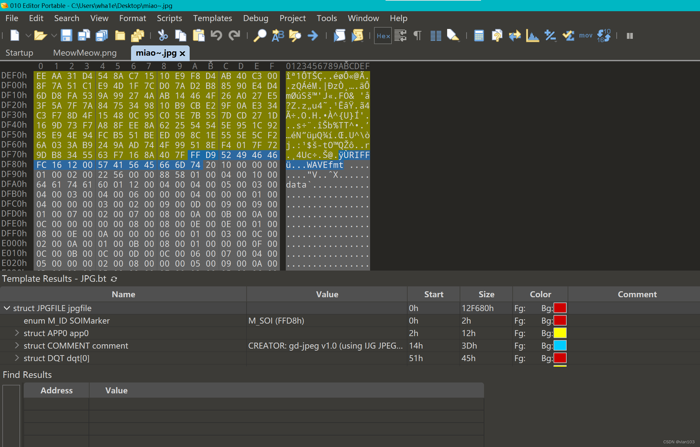Undo the last action
Screen dimensions: 700x447
[216, 36]
